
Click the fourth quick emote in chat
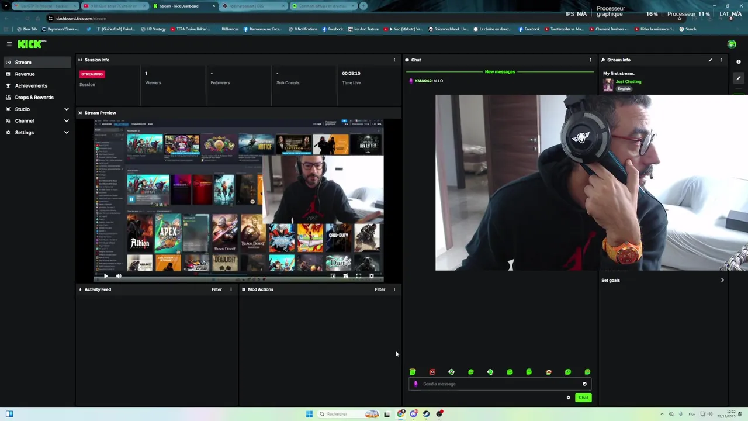pyautogui.click(x=471, y=372)
